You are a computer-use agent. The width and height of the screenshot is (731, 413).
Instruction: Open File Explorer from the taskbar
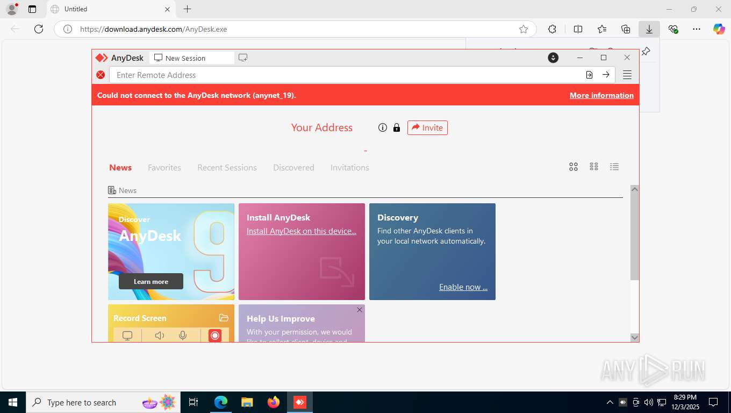[x=247, y=402]
